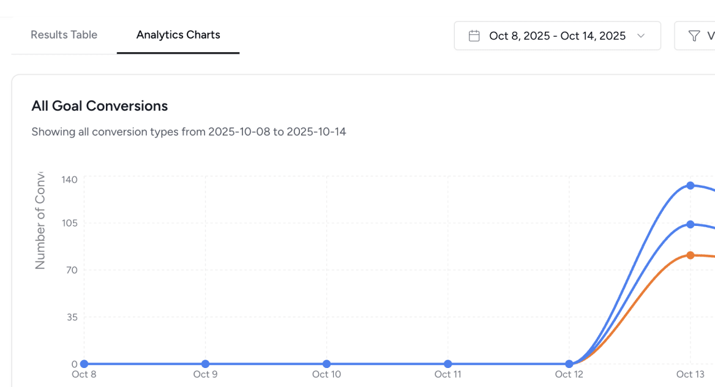Click the Oct 12 data point

(569, 364)
